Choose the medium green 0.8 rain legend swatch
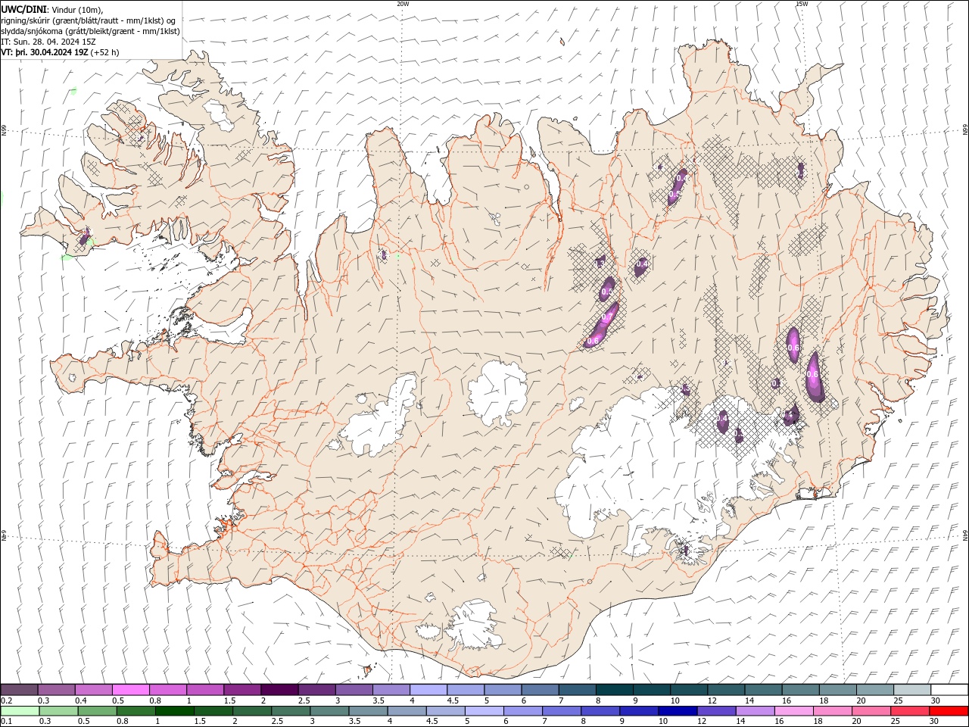This screenshot has height=727, width=969. pos(136,711)
